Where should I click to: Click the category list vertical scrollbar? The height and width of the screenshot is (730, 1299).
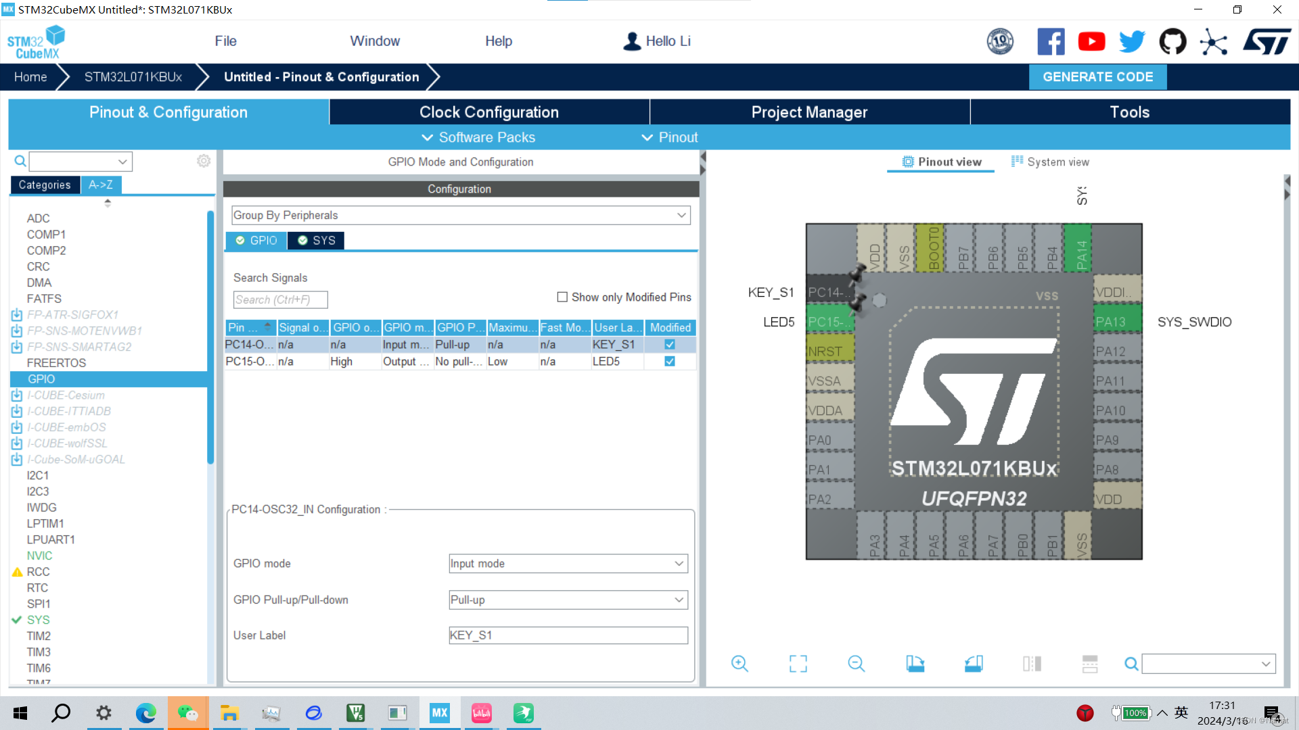click(210, 338)
